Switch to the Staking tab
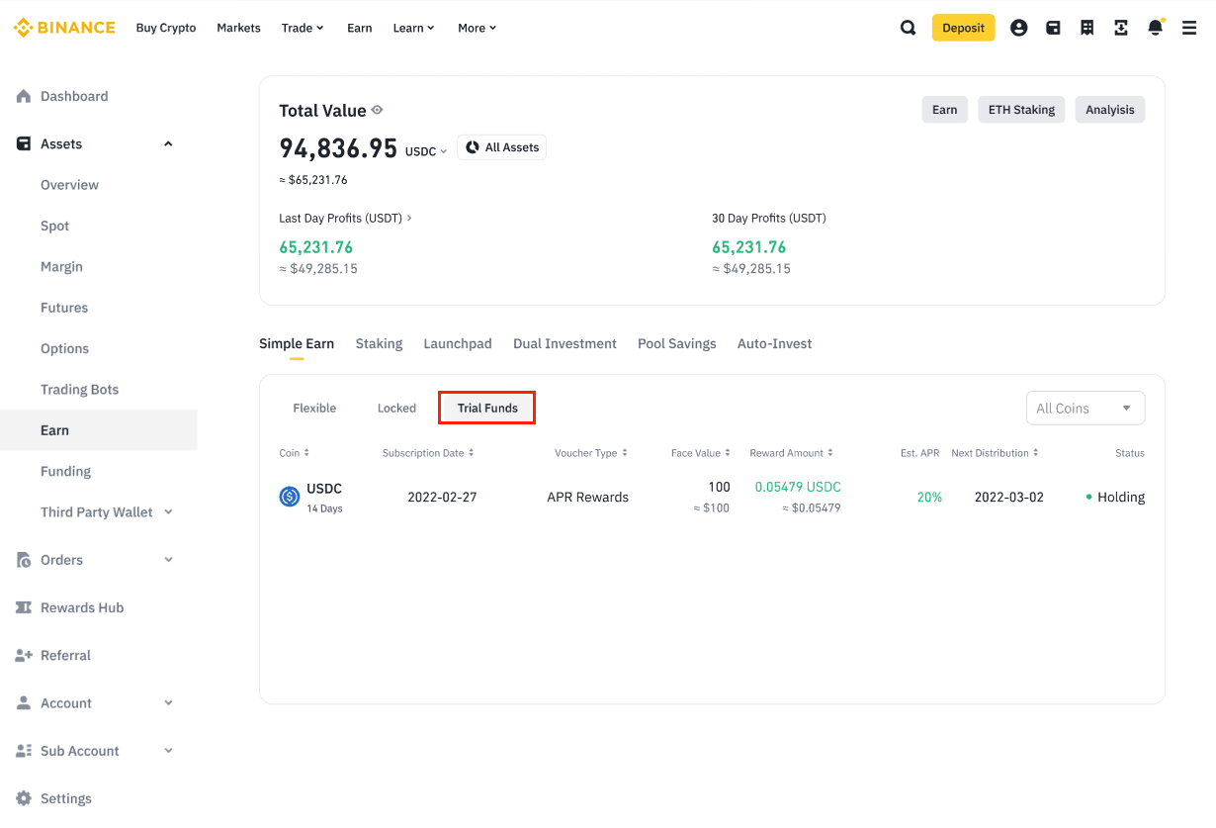 (379, 343)
